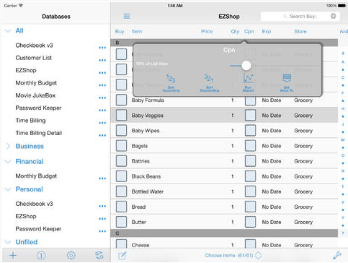Open more options for Password Keeper under All
This screenshot has width=348, height=263.
(x=102, y=110)
